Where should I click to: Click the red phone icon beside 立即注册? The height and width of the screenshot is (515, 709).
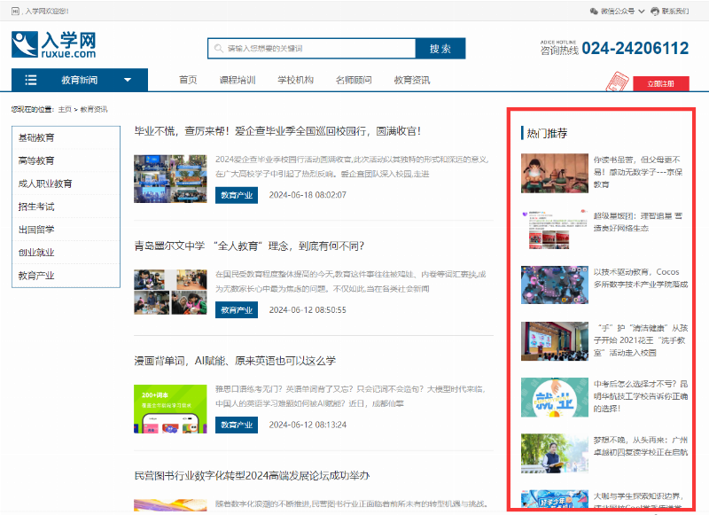[617, 82]
